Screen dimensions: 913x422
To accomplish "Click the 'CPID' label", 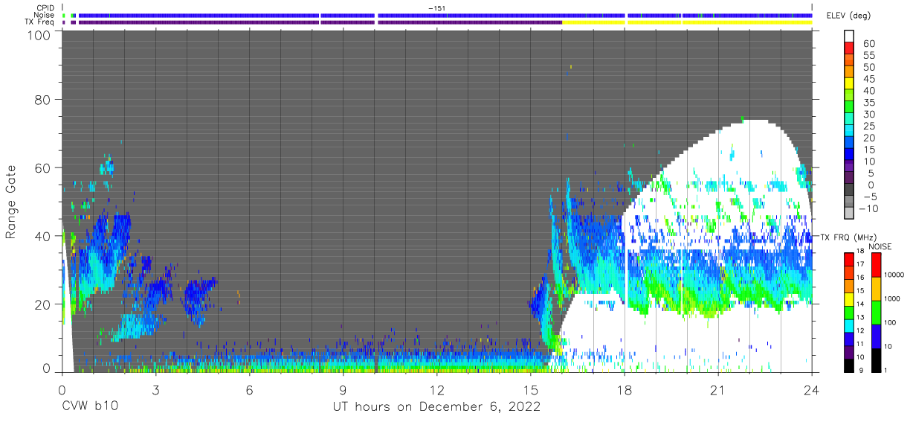I will [45, 8].
